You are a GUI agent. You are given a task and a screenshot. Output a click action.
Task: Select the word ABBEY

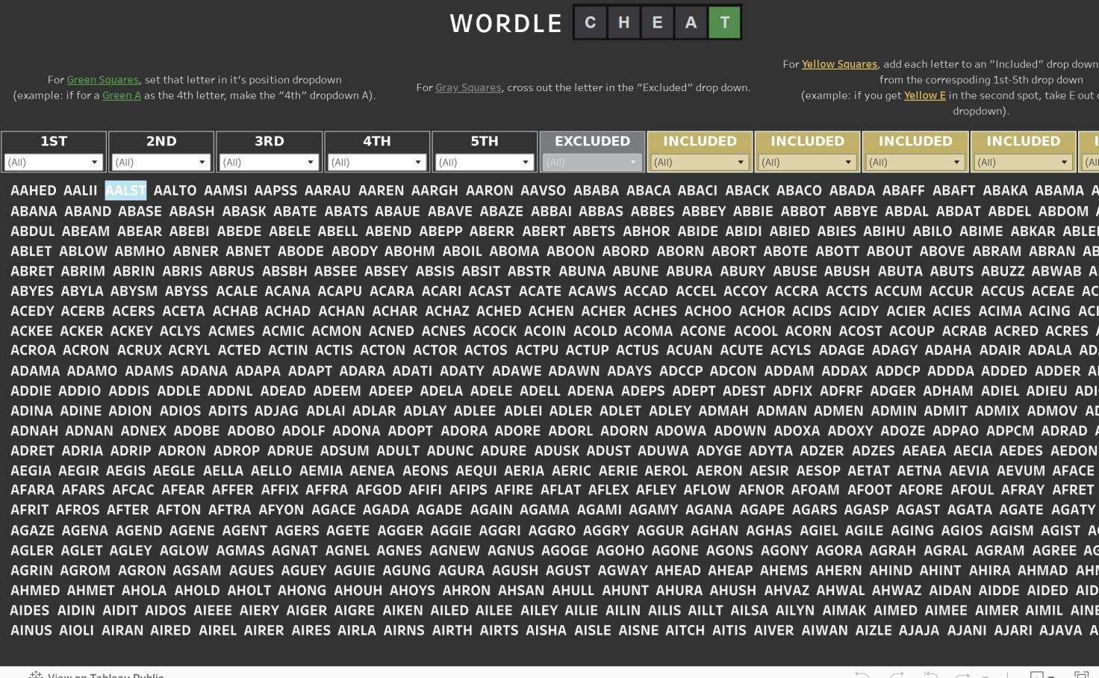(704, 211)
